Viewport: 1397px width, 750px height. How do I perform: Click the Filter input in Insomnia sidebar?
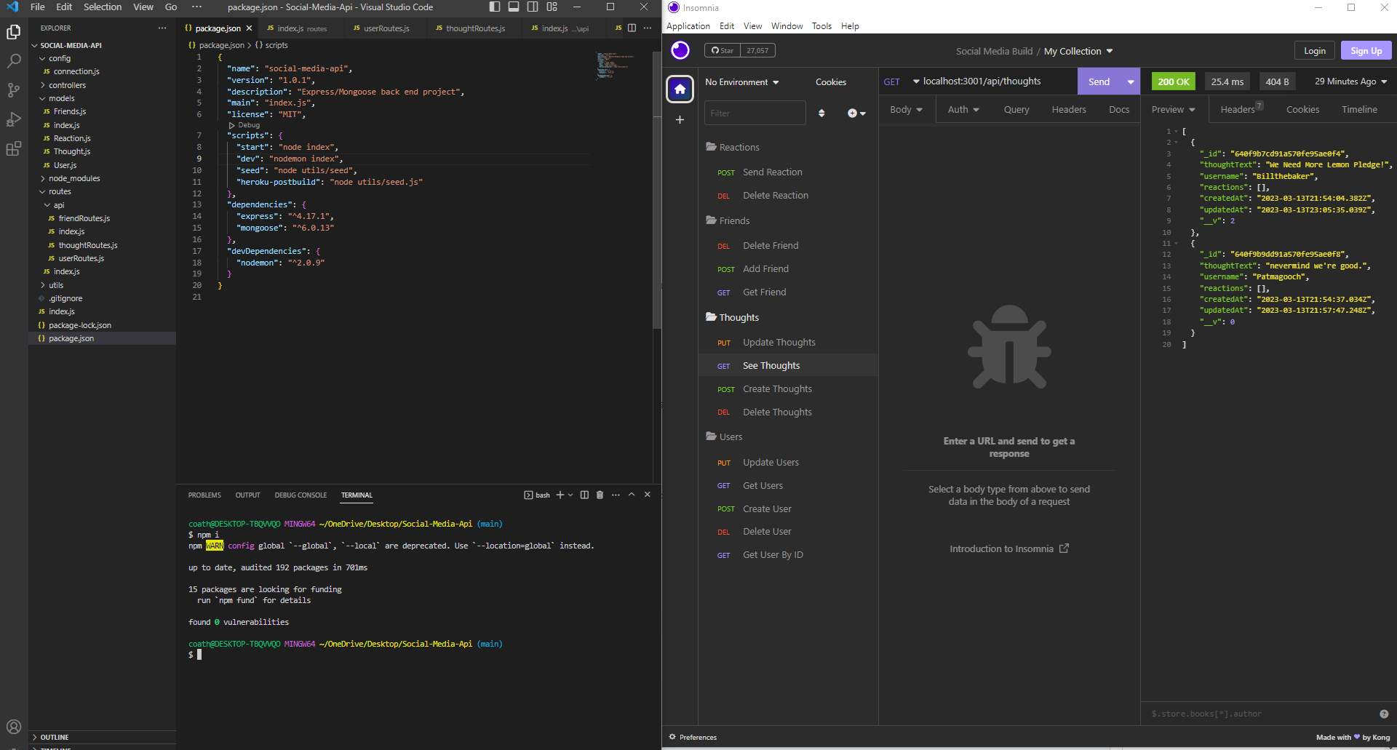755,113
